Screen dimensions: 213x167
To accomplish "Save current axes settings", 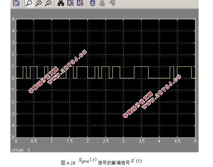I will coord(70,3).
